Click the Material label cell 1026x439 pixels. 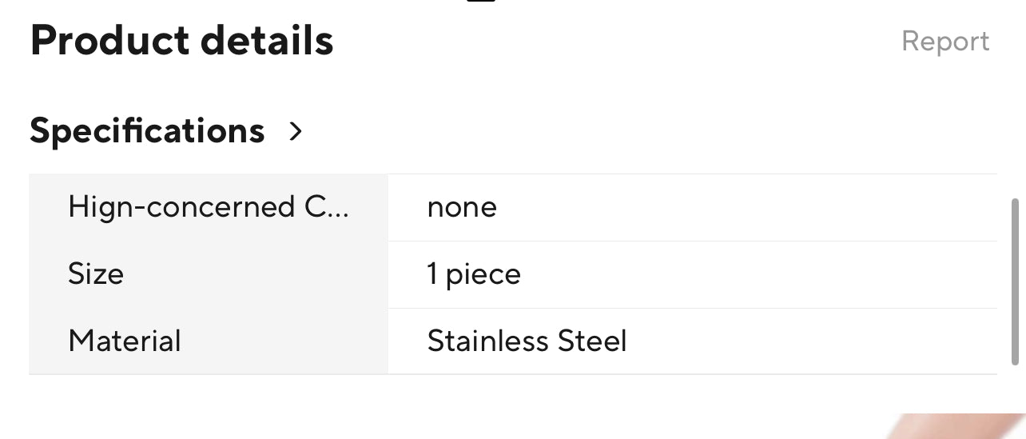[x=209, y=341]
